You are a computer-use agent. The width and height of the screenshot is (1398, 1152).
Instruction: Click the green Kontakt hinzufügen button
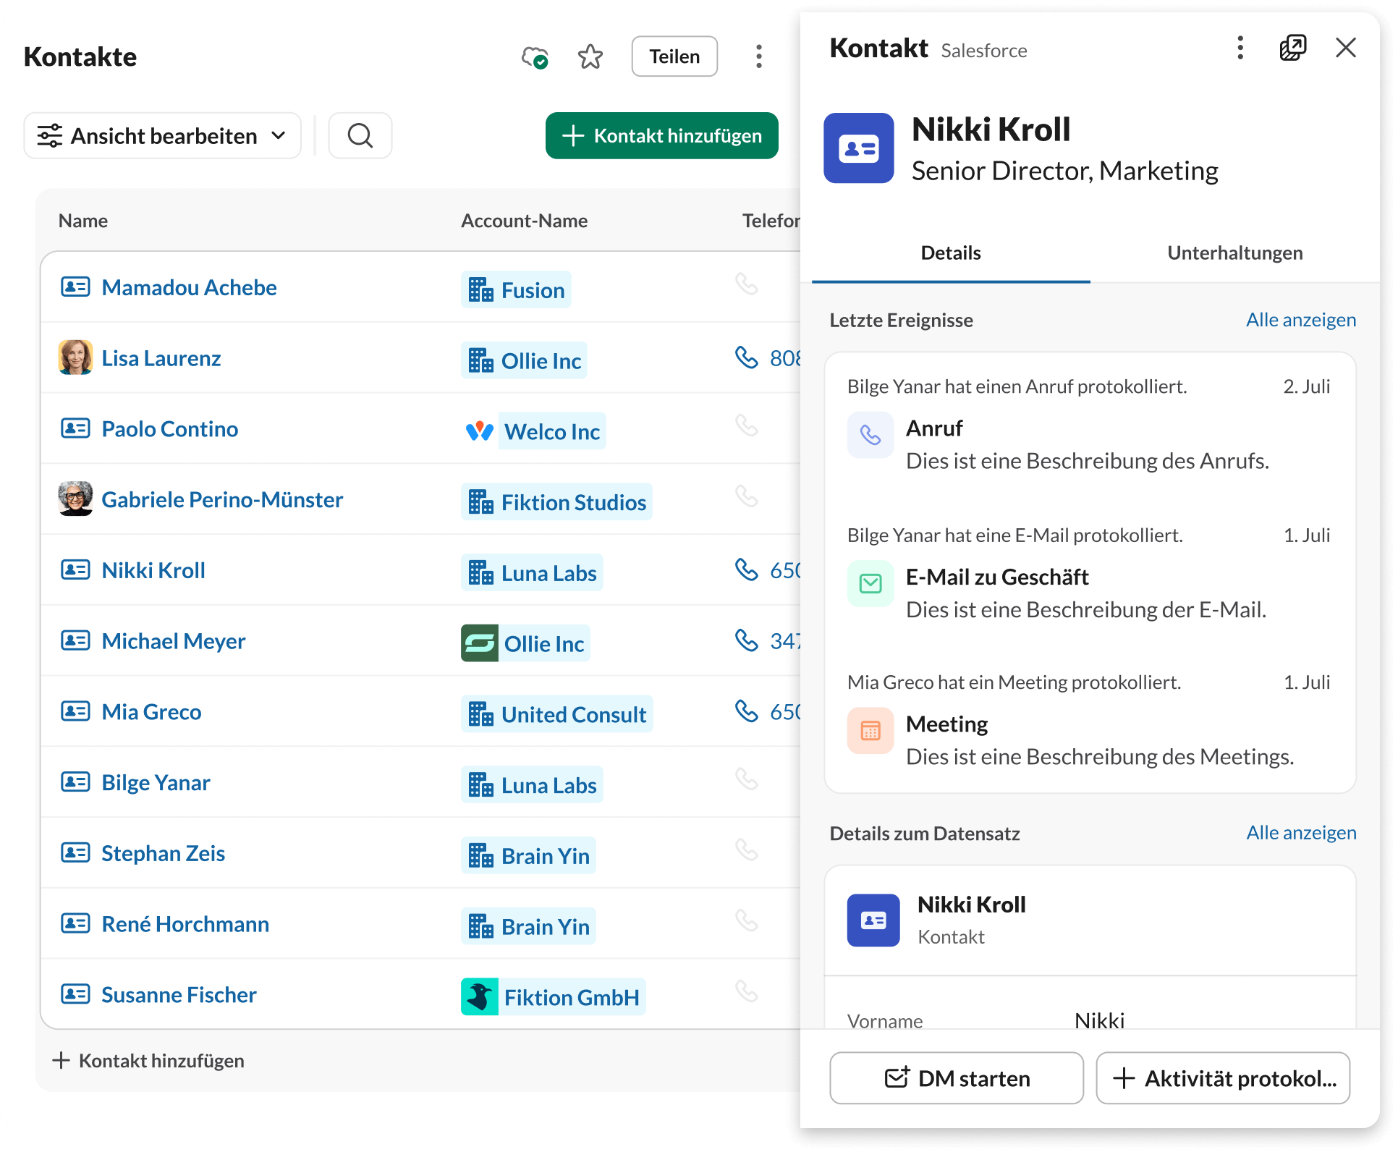(661, 135)
